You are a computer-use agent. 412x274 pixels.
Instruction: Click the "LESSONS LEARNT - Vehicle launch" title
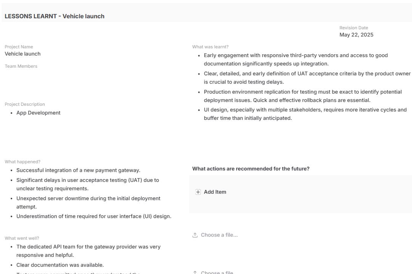pos(55,16)
